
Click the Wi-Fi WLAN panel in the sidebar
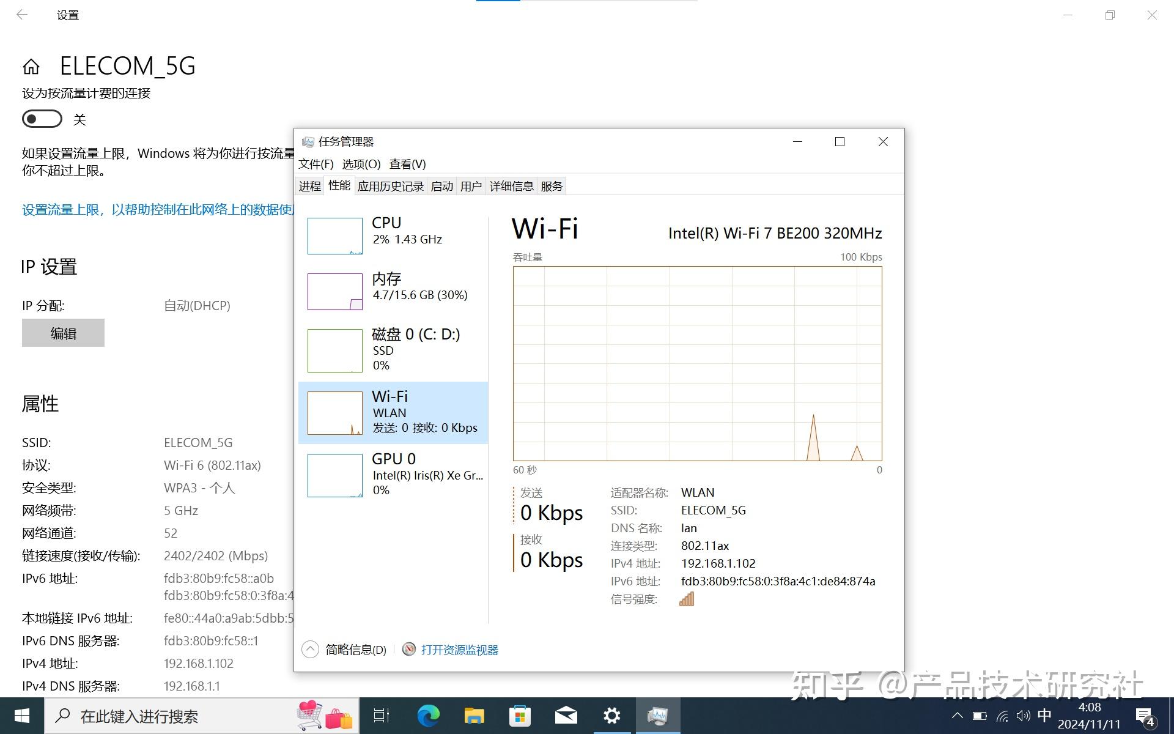(x=394, y=412)
